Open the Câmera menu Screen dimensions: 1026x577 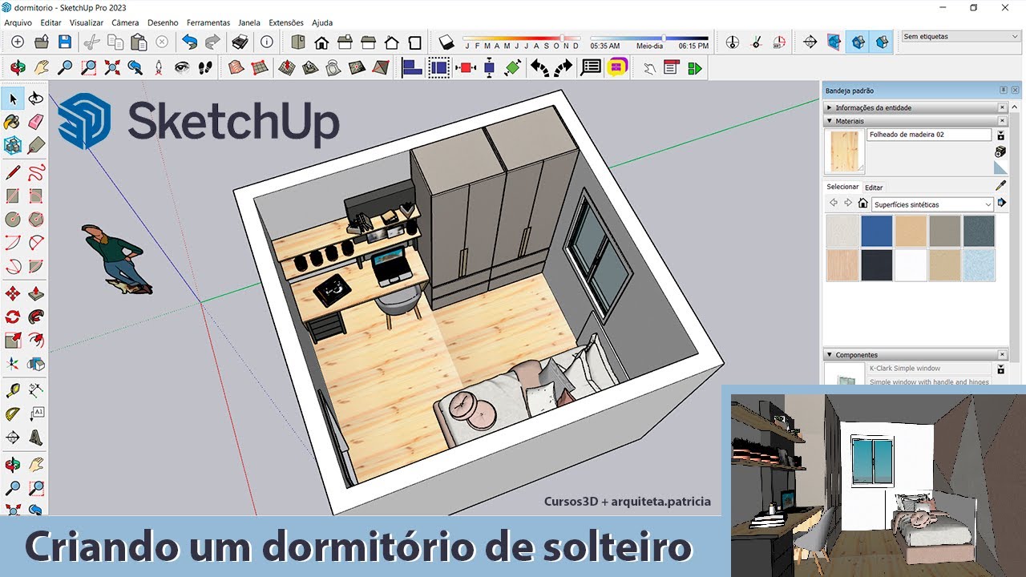coord(125,22)
